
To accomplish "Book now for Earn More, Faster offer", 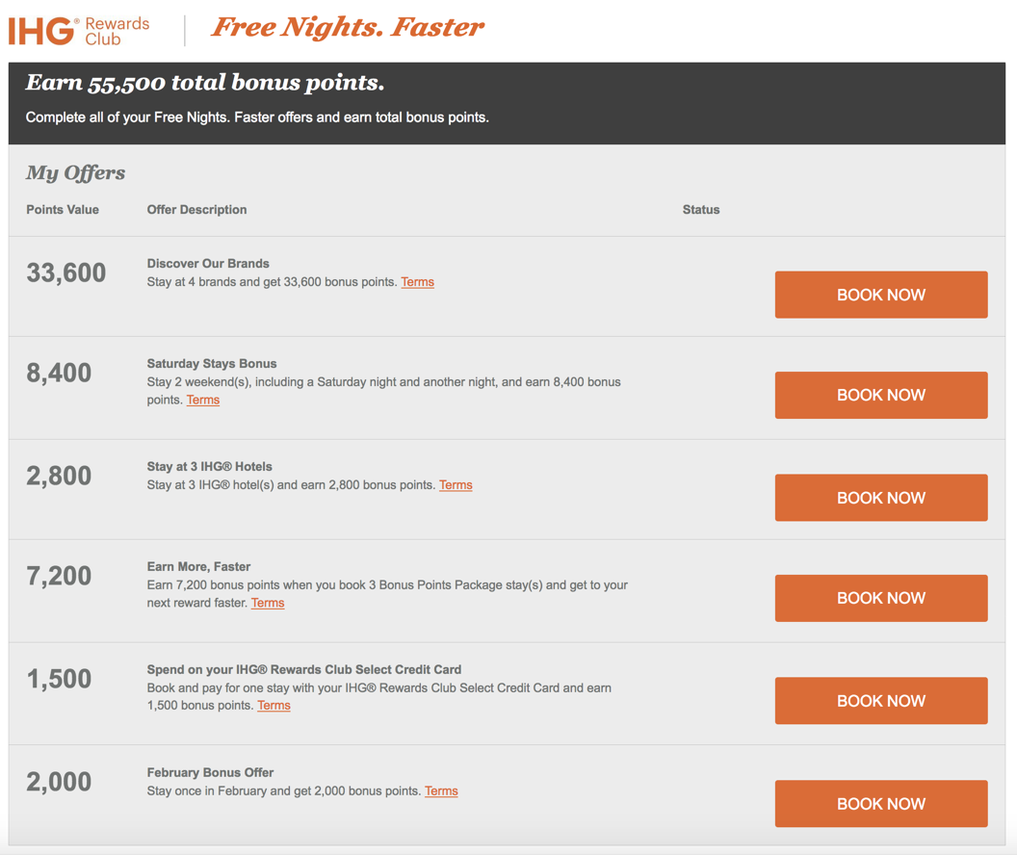I will [x=881, y=598].
